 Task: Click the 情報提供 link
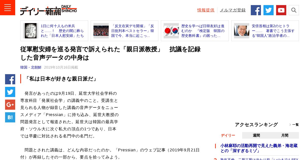206,10
